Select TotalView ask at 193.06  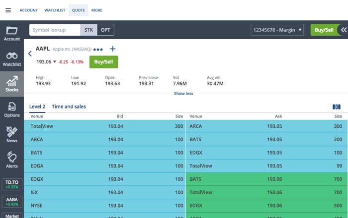click(x=266, y=192)
